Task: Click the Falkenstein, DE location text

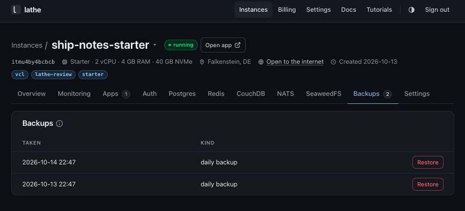Action: pyautogui.click(x=229, y=62)
